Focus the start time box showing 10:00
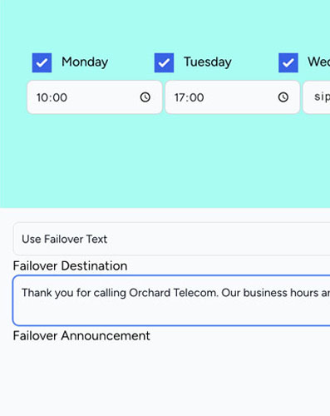The image size is (330, 416). [x=95, y=97]
